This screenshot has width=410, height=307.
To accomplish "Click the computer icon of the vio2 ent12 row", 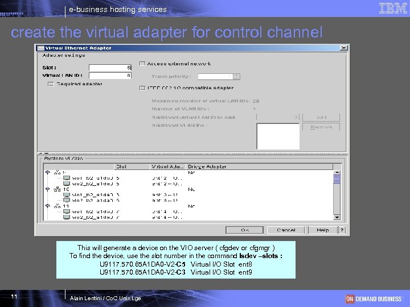I will click(x=67, y=184).
